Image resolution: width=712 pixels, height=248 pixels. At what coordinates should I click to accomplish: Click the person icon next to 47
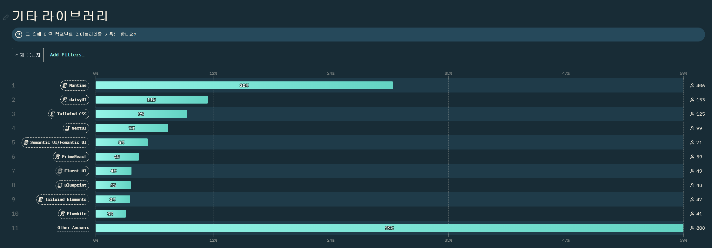(x=692, y=200)
